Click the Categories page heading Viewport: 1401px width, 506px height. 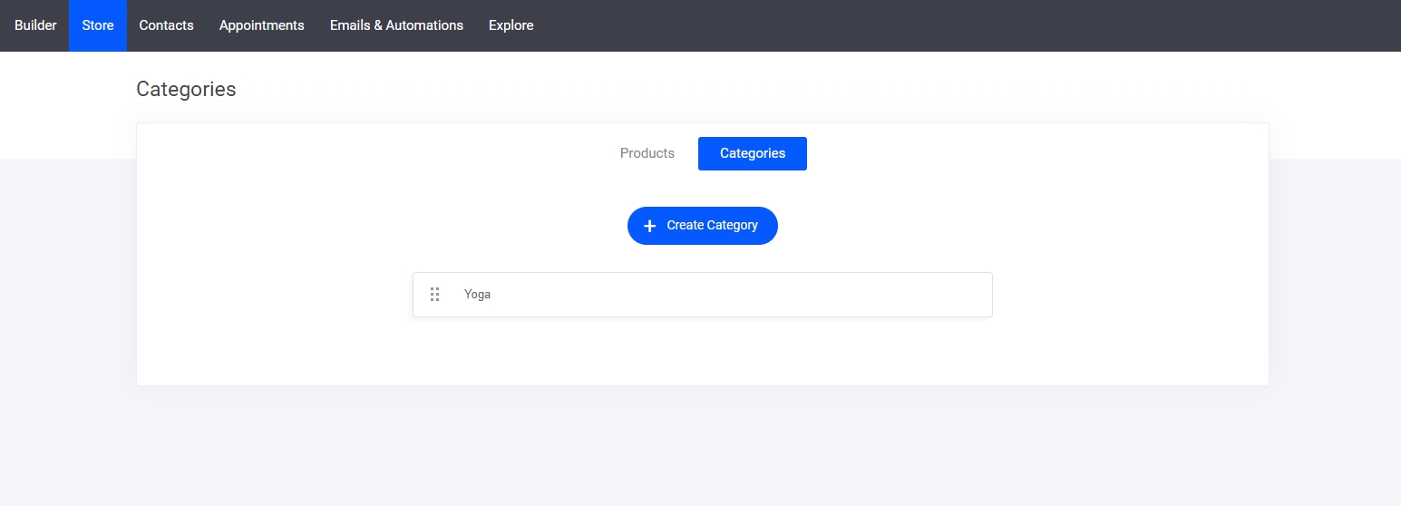click(x=186, y=89)
